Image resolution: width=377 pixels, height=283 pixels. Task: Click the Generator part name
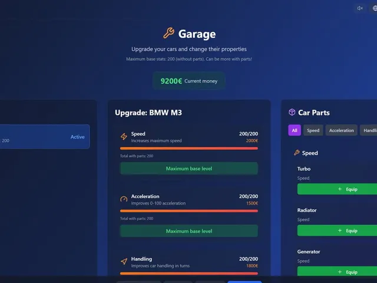pyautogui.click(x=309, y=252)
